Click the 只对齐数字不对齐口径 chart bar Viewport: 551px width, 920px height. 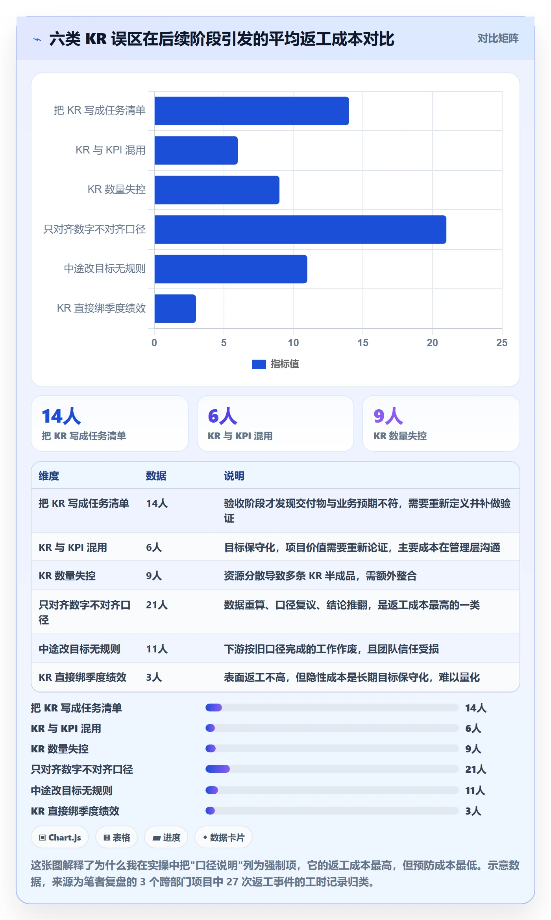click(x=300, y=229)
